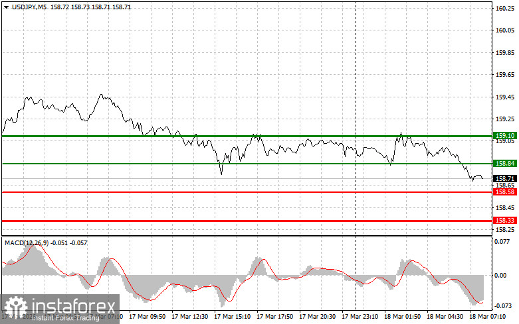Click the 17 Mar 09:50 time label
The width and height of the screenshot is (519, 324).
(x=148, y=317)
